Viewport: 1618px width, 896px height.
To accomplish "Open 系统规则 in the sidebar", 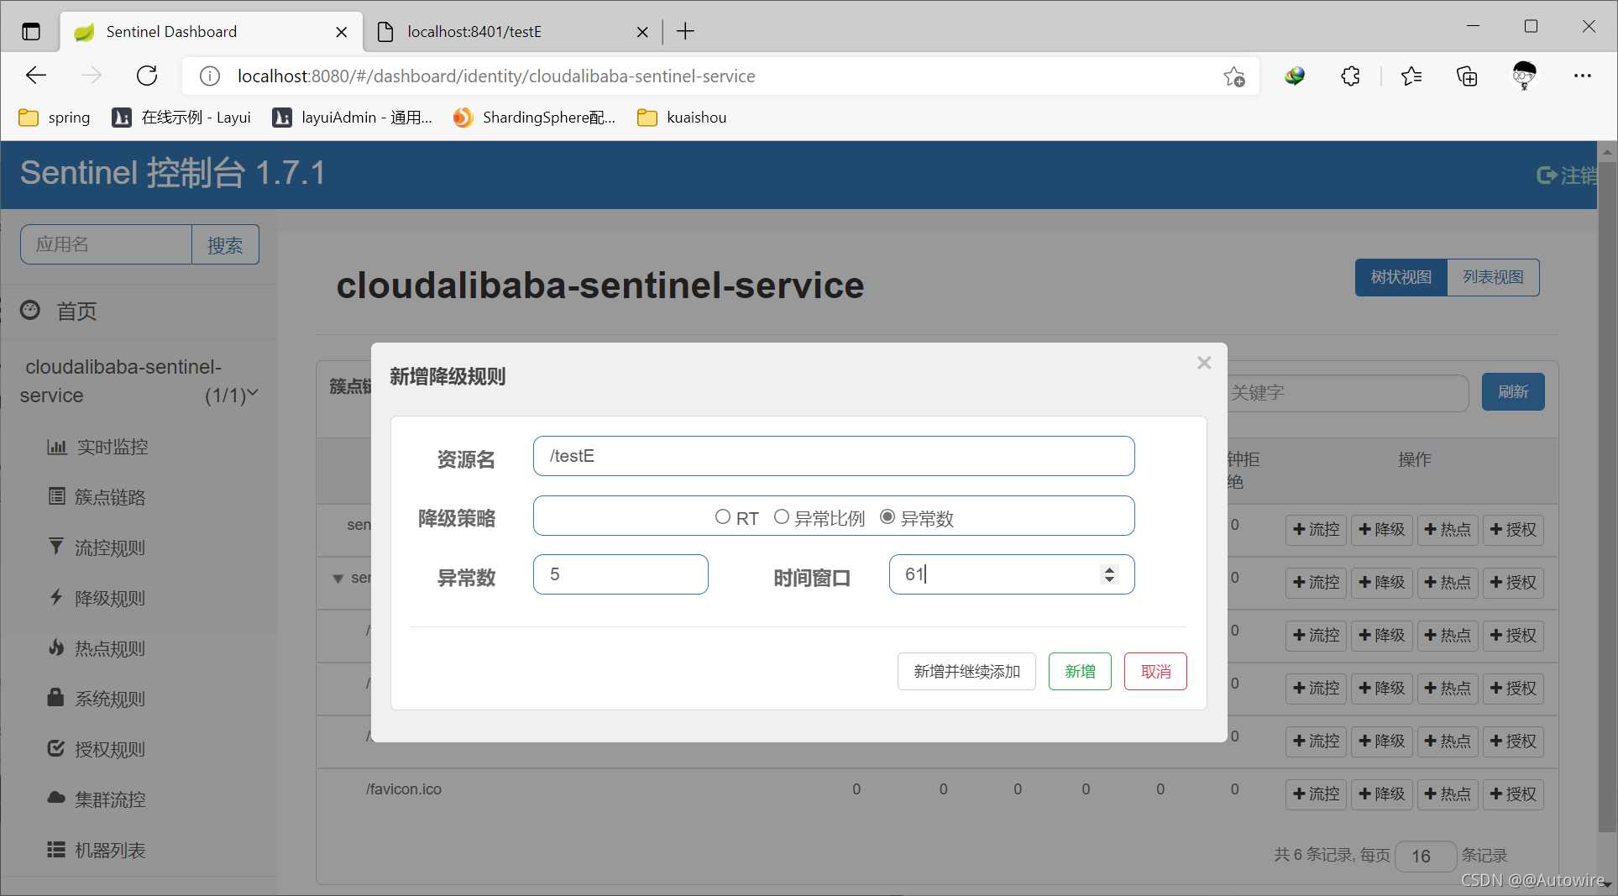I will (x=110, y=700).
